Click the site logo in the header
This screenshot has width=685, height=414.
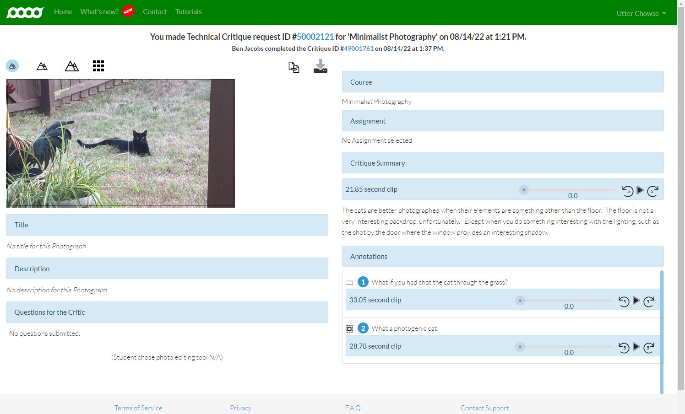25,12
